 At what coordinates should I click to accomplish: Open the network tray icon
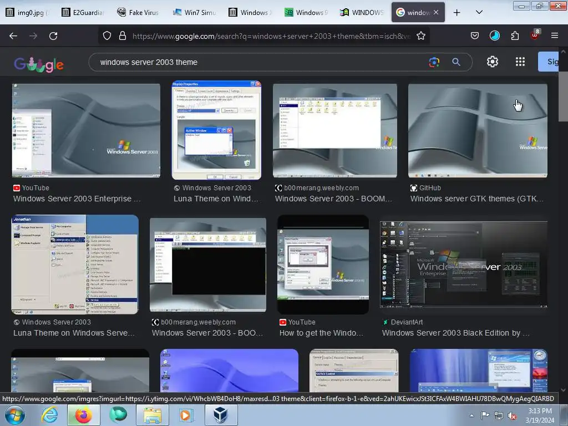click(x=499, y=415)
